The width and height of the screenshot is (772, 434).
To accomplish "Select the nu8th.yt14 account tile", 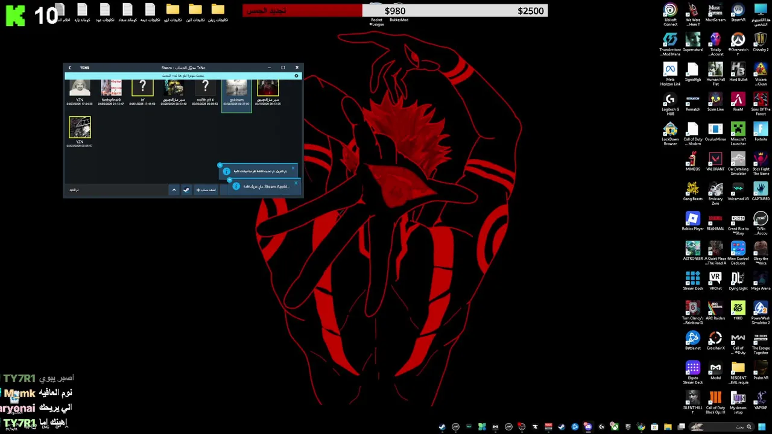I will [205, 92].
